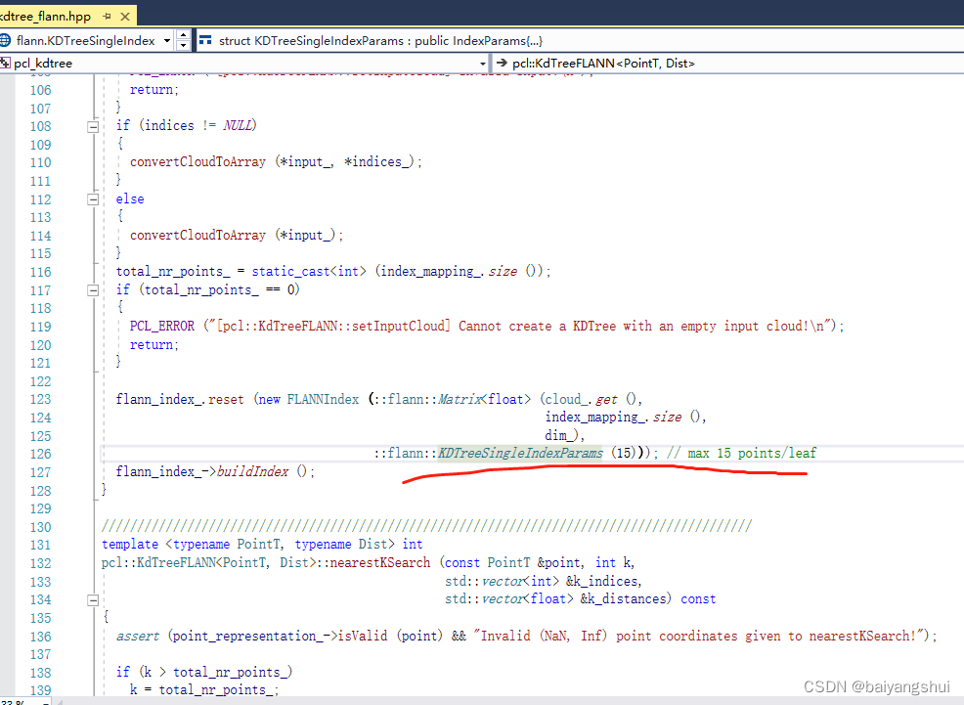Click the pcl_kdtree project icon
The height and width of the screenshot is (705, 964).
tap(5, 63)
